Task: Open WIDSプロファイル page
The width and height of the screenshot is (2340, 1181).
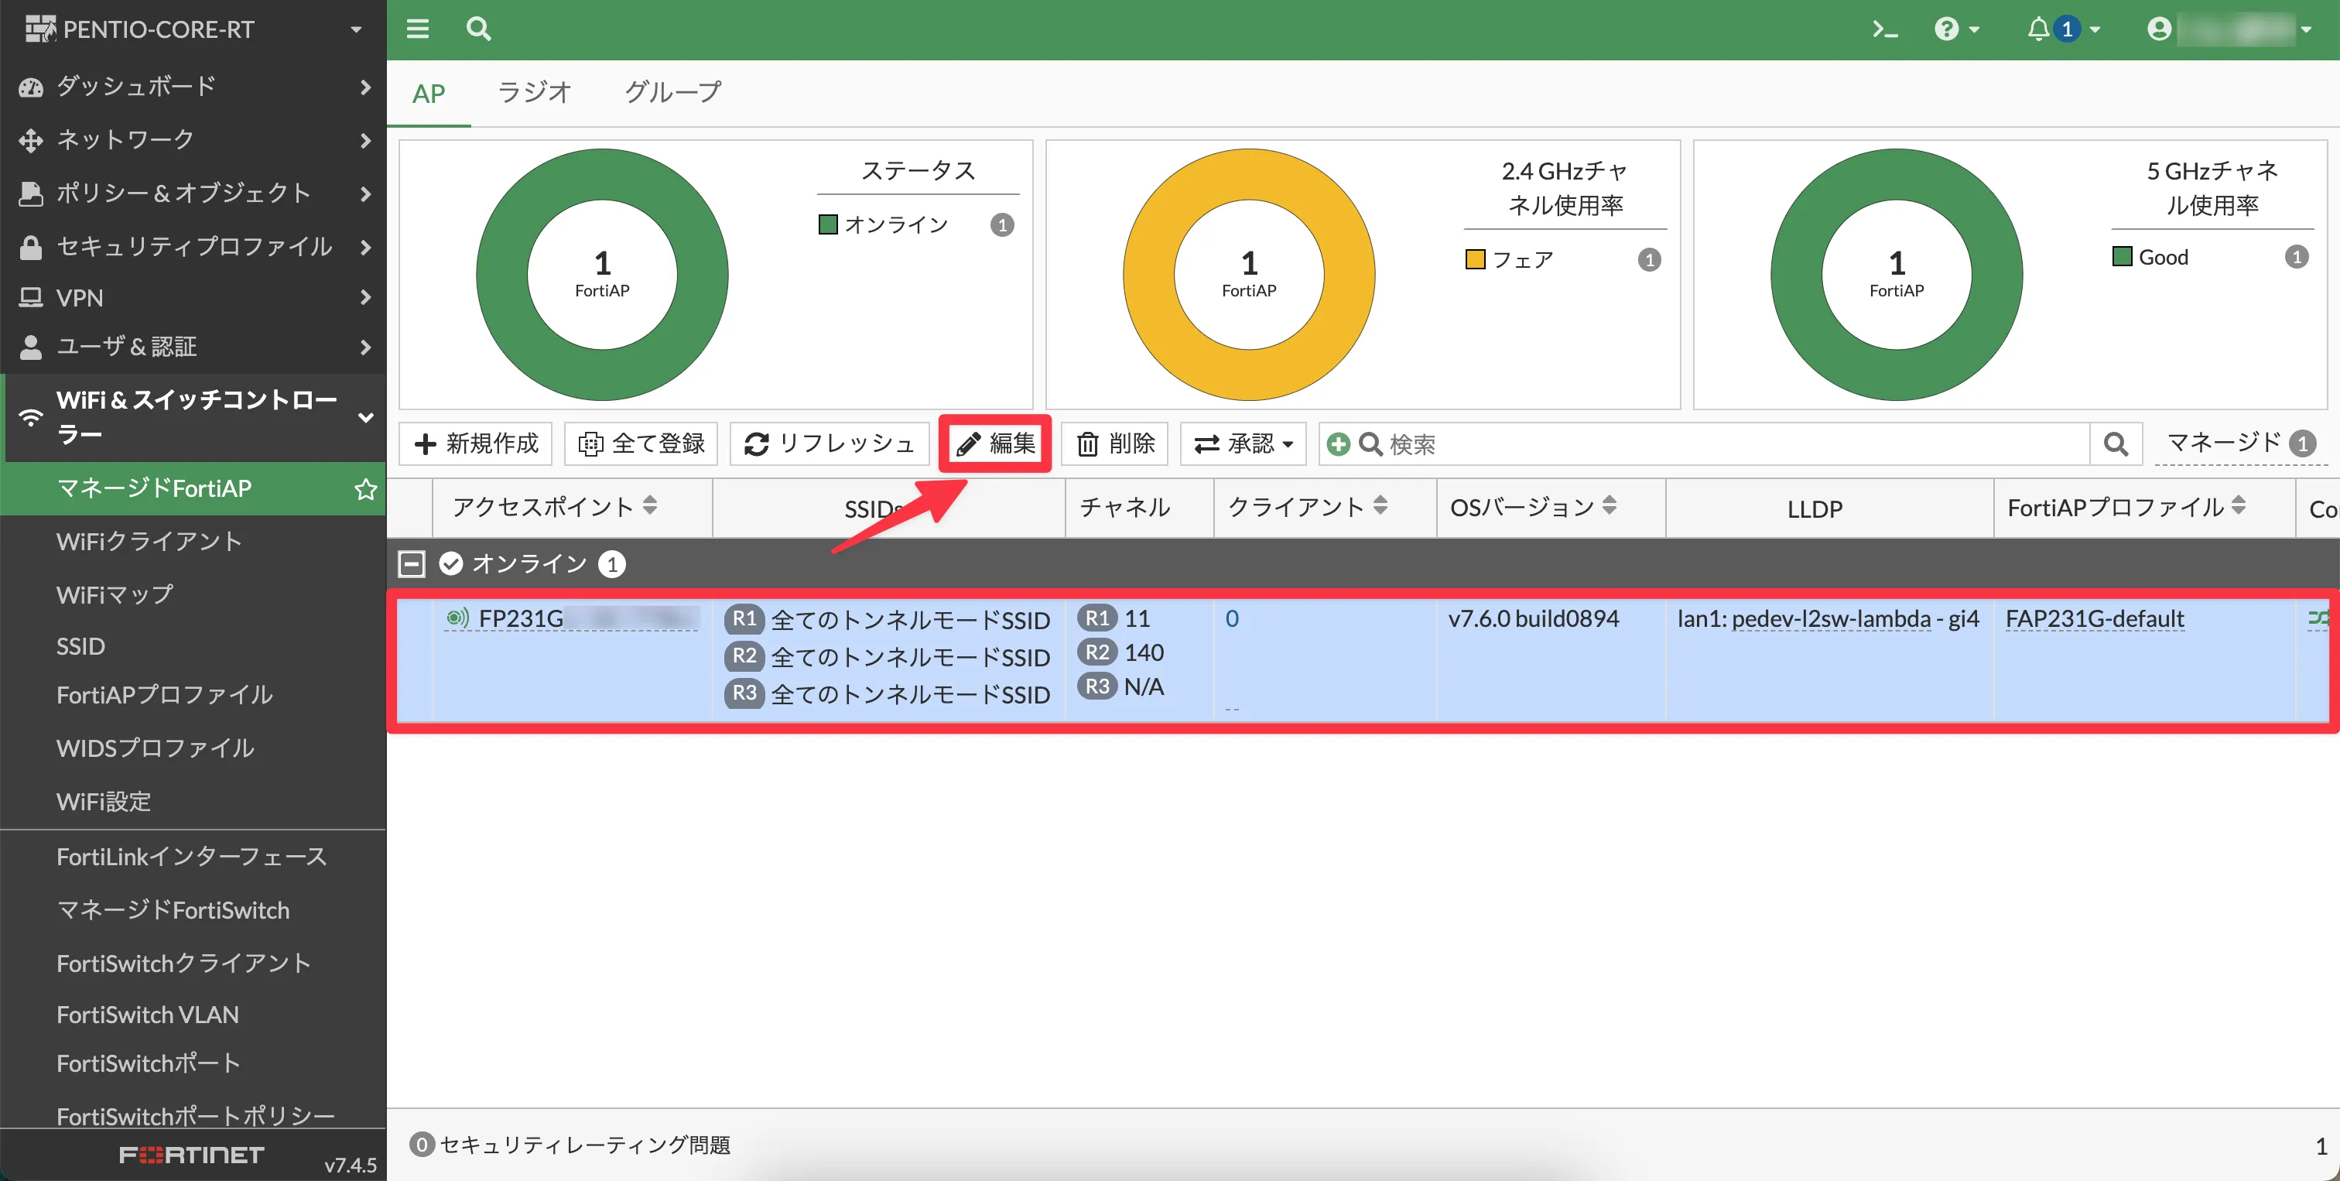Action: [x=156, y=748]
